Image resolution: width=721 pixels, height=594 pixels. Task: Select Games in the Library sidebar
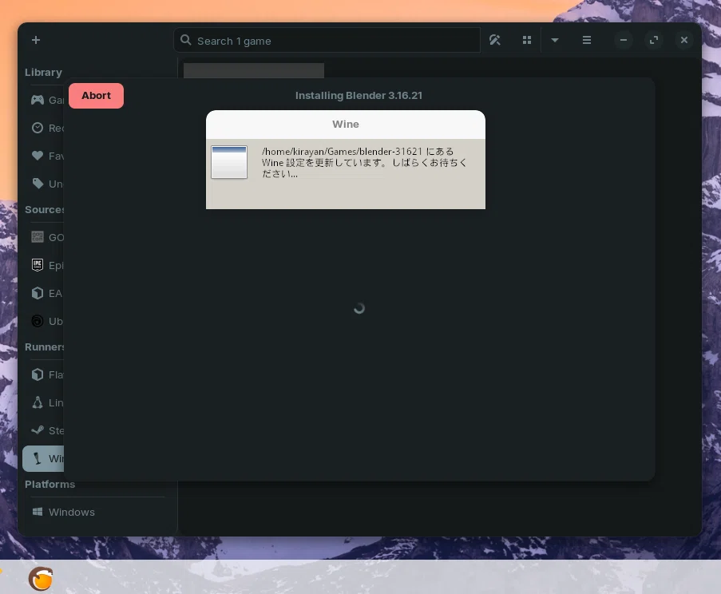point(44,100)
